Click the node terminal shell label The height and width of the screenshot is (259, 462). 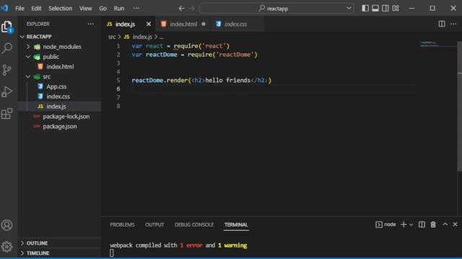click(385, 224)
